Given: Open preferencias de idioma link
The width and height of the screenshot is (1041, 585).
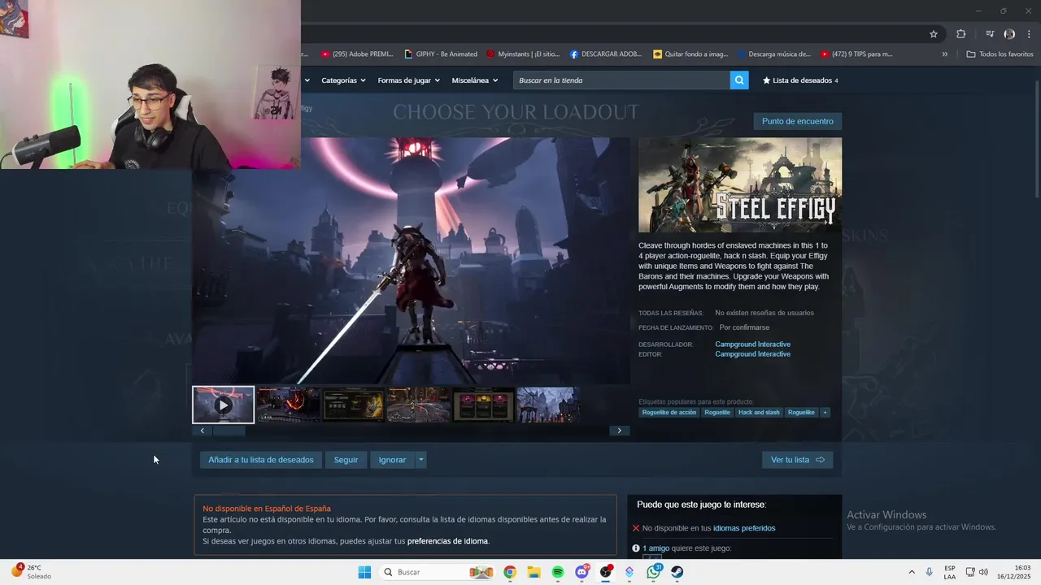Looking at the screenshot, I should click(447, 541).
